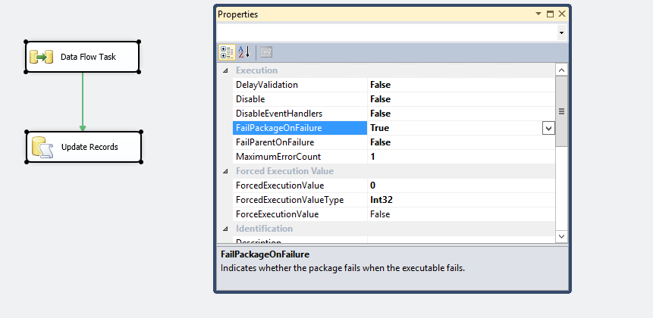Collapse the Forced Execution Value category
This screenshot has width=653, height=318.
(224, 171)
